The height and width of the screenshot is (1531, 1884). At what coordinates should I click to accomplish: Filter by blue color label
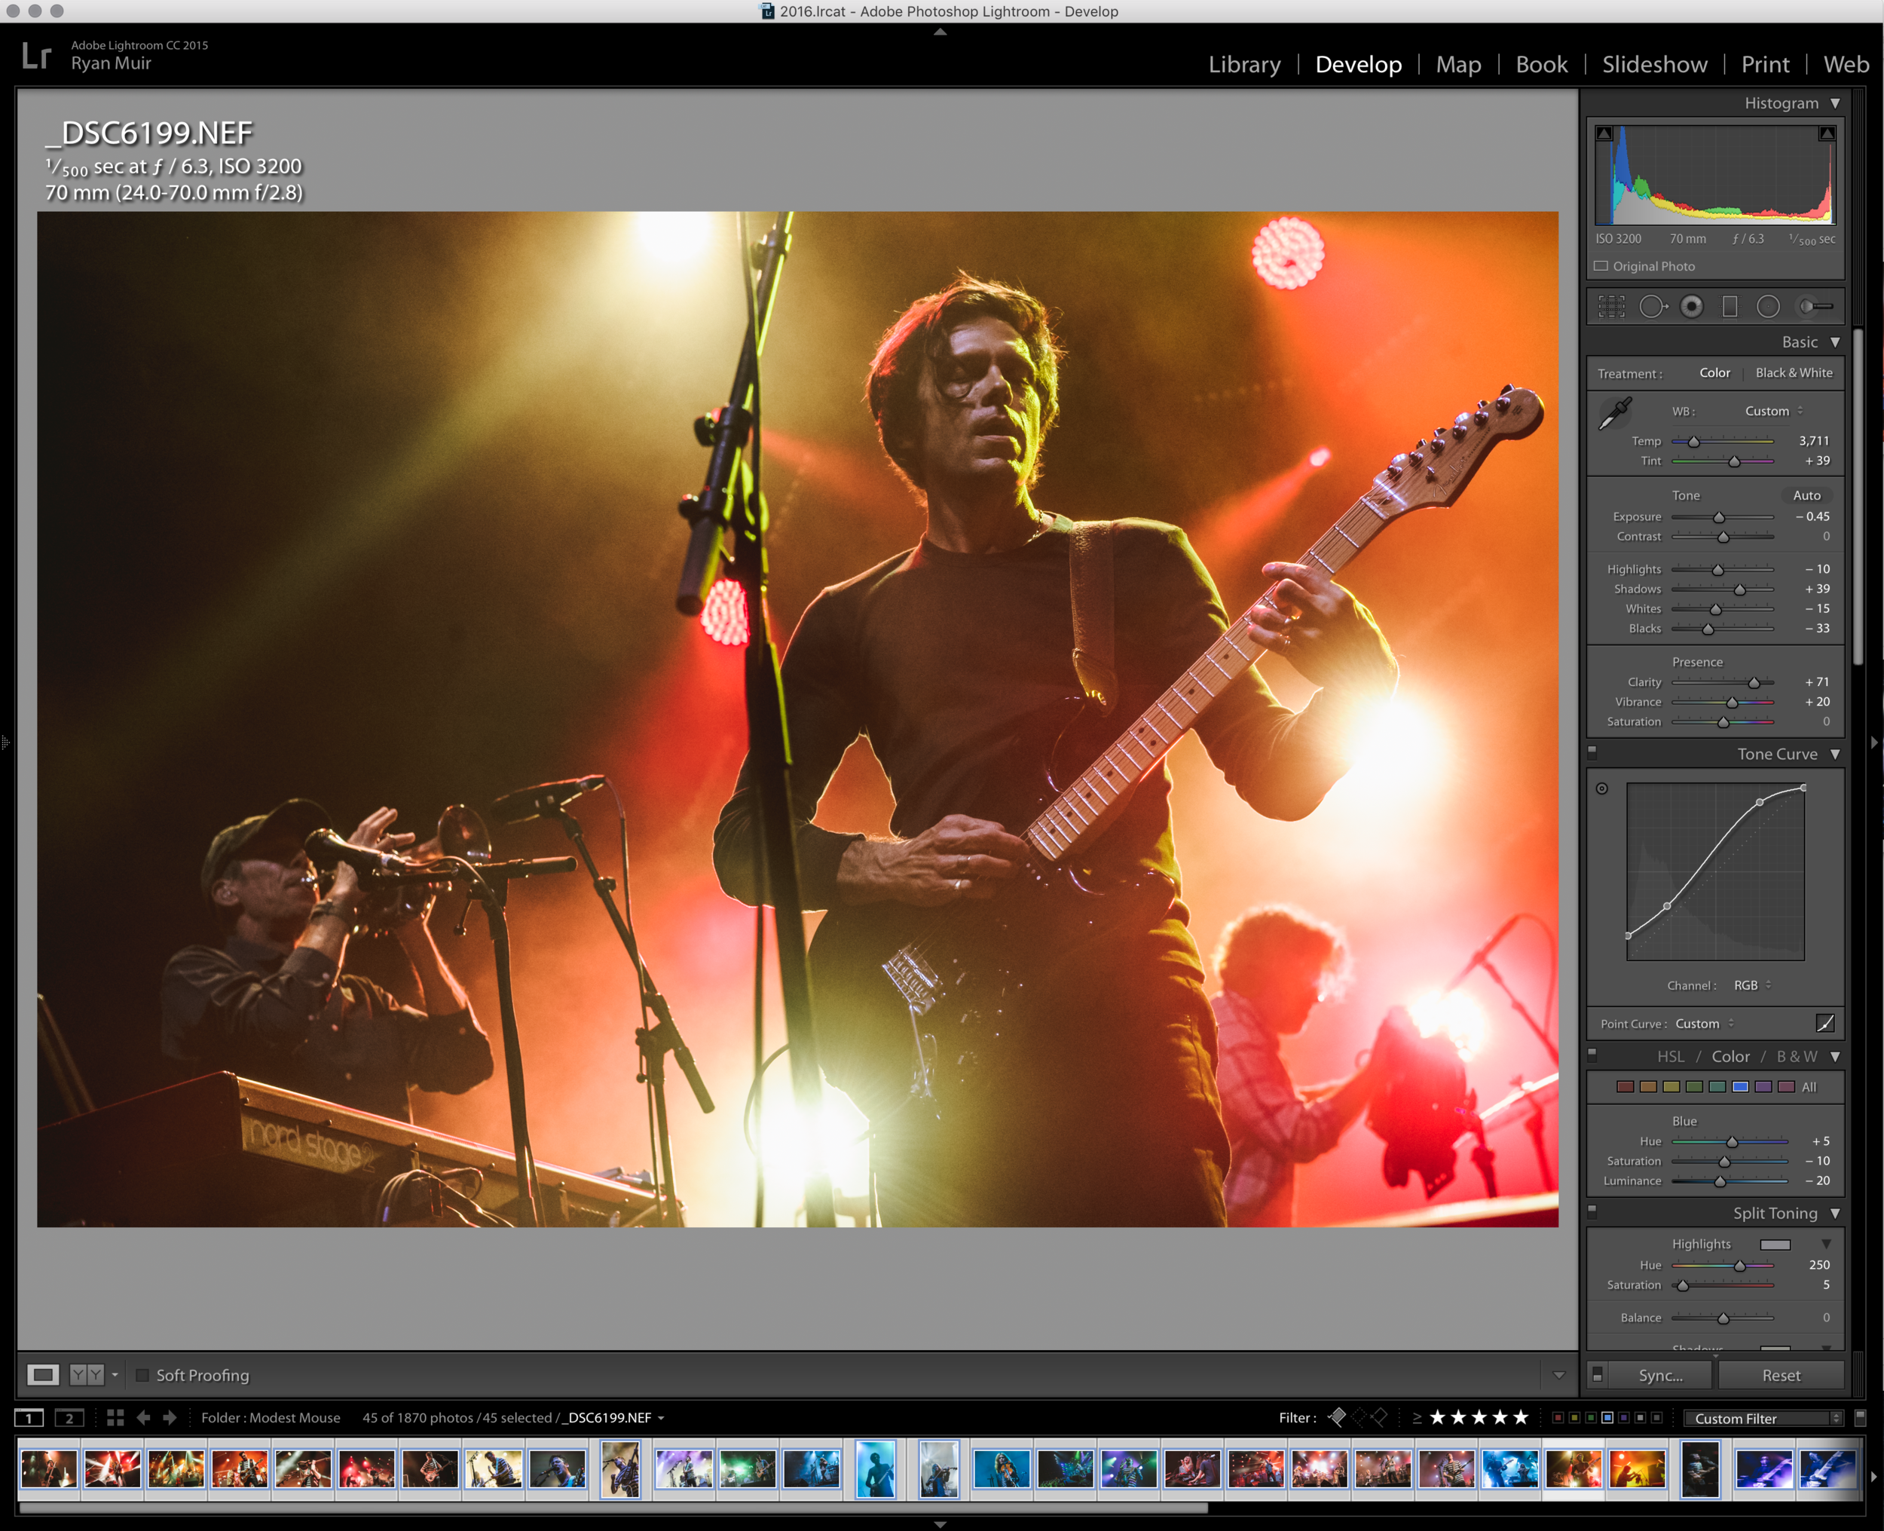click(1607, 1417)
